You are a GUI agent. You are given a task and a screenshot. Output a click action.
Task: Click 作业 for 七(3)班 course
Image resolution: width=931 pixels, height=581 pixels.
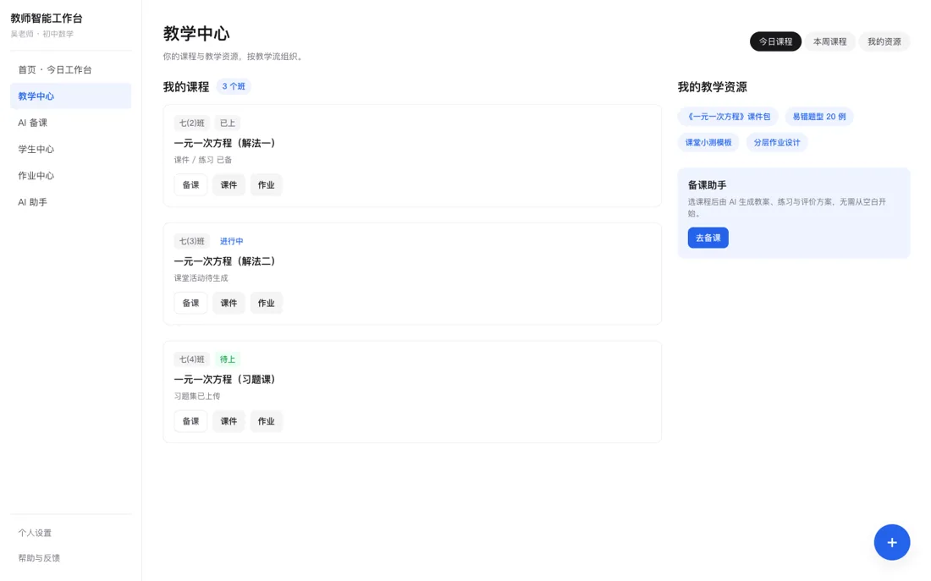click(266, 304)
